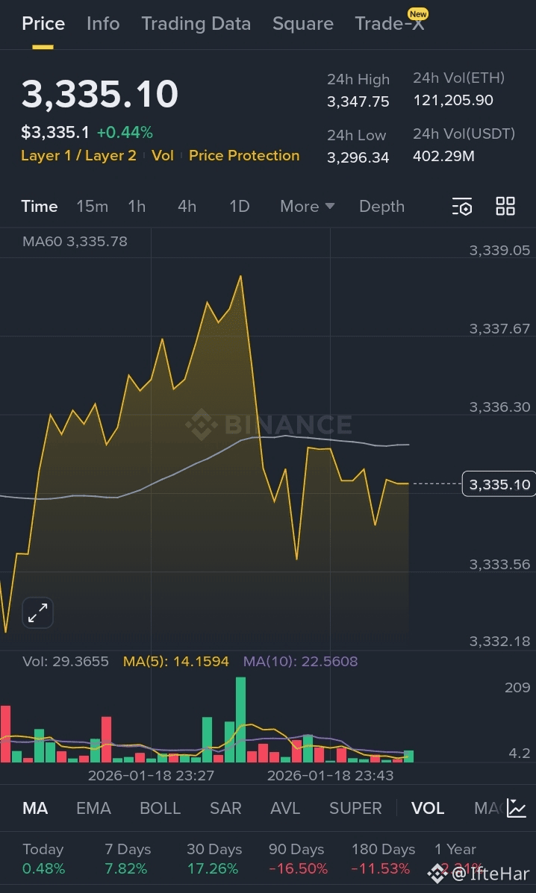Open chart settings icon
This screenshot has height=893, width=536.
(x=462, y=206)
